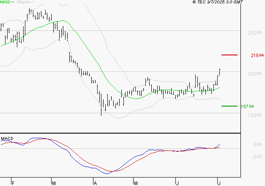
Task: Click the TEC 3/7/2025 timestamp text
Action: (x=218, y=2)
